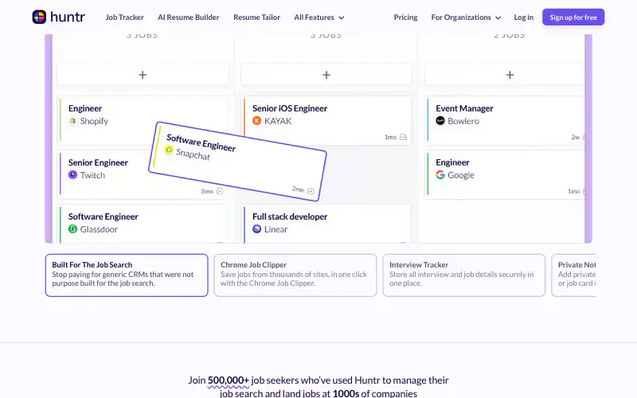Click the Twitch company logo
Viewport: 637px width, 398px height.
(x=72, y=175)
